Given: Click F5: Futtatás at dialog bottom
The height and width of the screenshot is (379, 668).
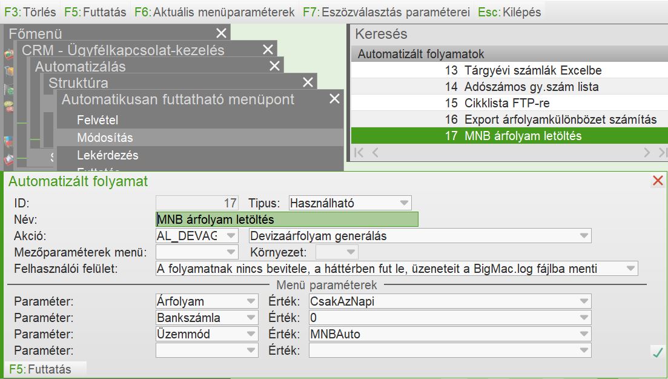Looking at the screenshot, I should (x=41, y=369).
